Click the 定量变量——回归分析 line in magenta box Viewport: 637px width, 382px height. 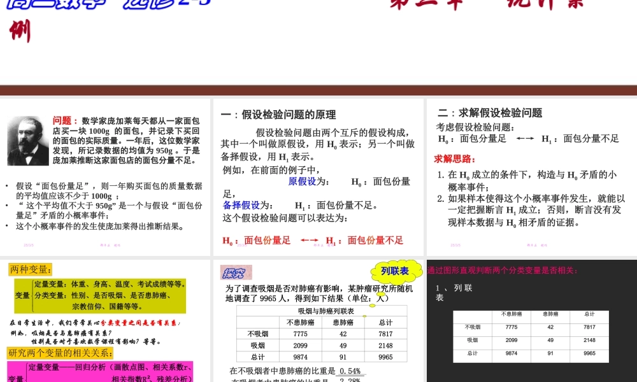(x=110, y=367)
